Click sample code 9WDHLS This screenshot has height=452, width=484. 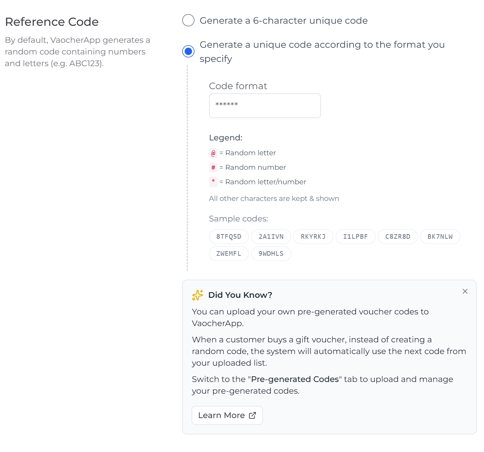(x=271, y=254)
